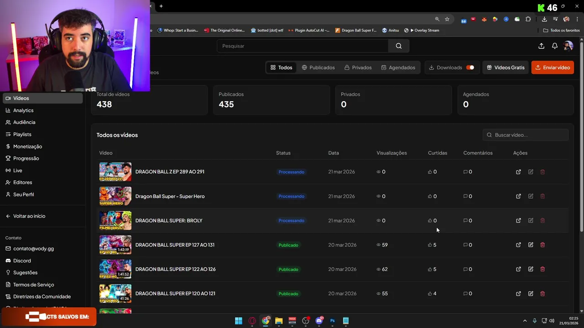Focus the Pesquisar search field
Image resolution: width=584 pixels, height=328 pixels.
(x=303, y=46)
